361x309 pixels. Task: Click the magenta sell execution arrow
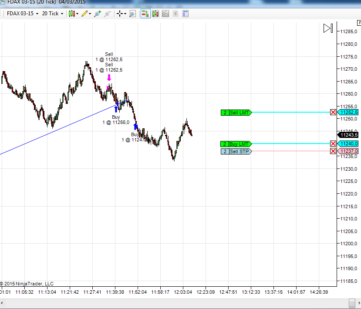click(109, 78)
